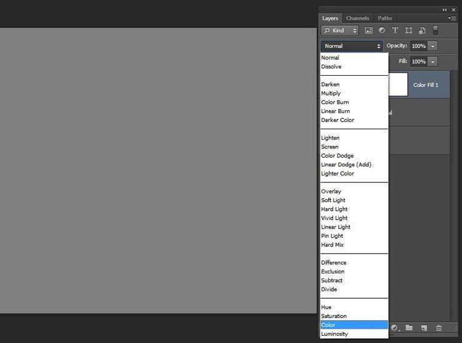Image resolution: width=462 pixels, height=343 pixels.
Task: Create new adjustment layer icon
Action: click(x=395, y=328)
